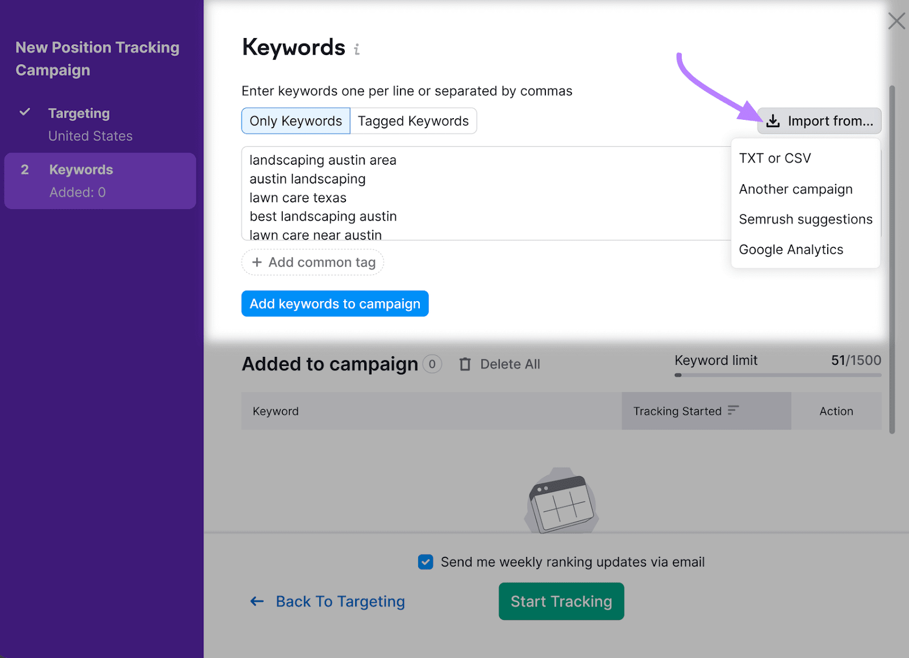Click the sort icon beside Tracking Started
Image resolution: width=909 pixels, height=658 pixels.
(x=734, y=410)
